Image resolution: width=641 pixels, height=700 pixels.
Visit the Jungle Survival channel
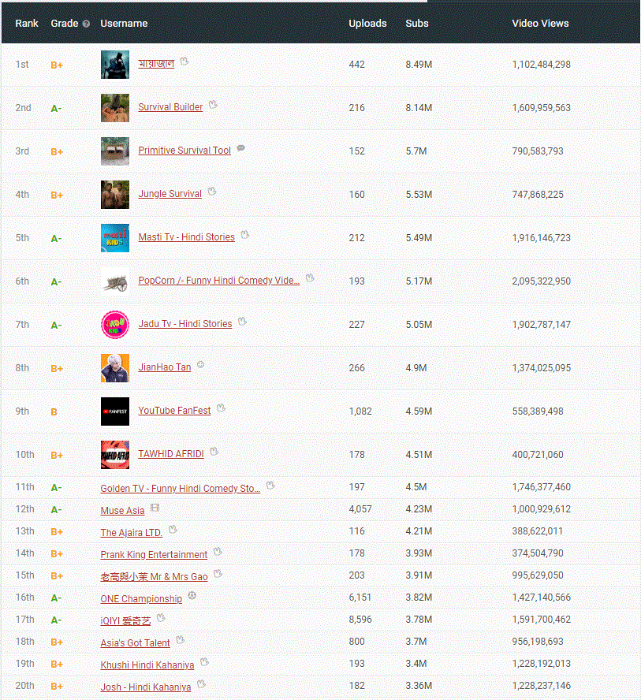tap(170, 194)
